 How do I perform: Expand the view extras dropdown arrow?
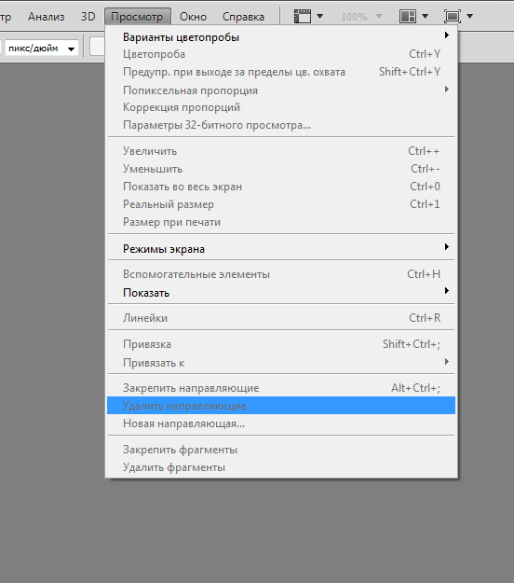pos(320,17)
